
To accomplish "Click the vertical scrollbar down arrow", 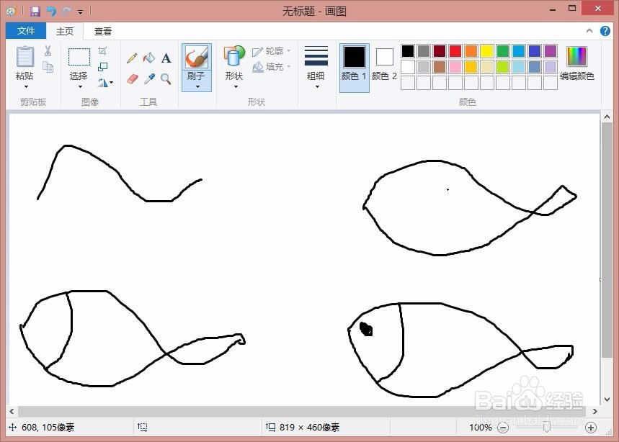I will tap(607, 399).
